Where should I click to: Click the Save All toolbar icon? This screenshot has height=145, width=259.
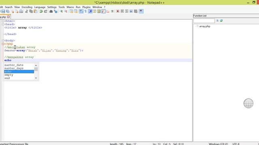[x=8, y=11]
